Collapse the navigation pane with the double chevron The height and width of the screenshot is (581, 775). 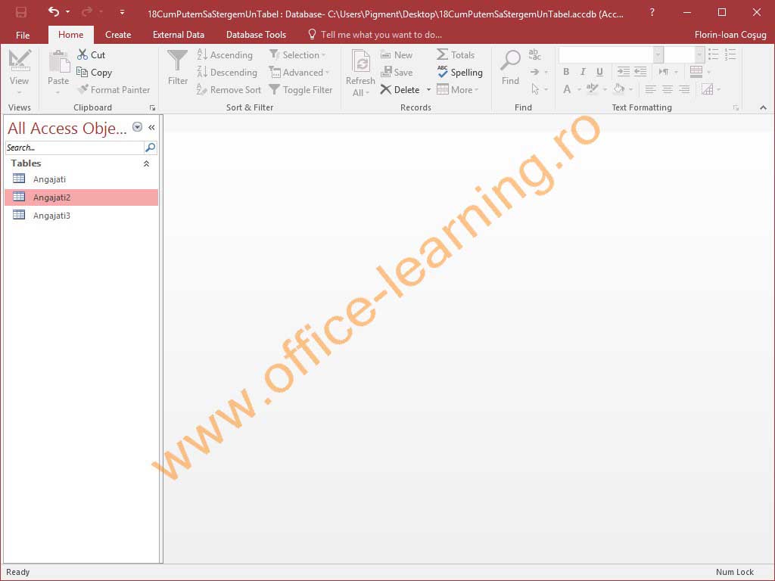click(151, 127)
